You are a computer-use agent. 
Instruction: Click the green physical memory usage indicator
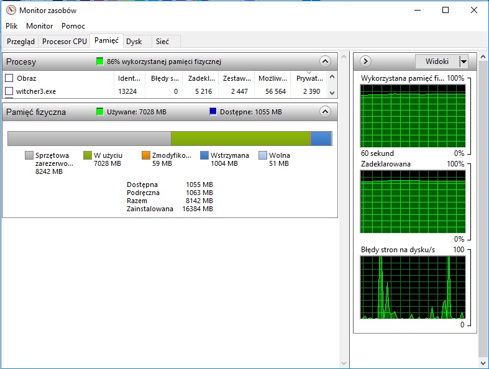point(100,61)
